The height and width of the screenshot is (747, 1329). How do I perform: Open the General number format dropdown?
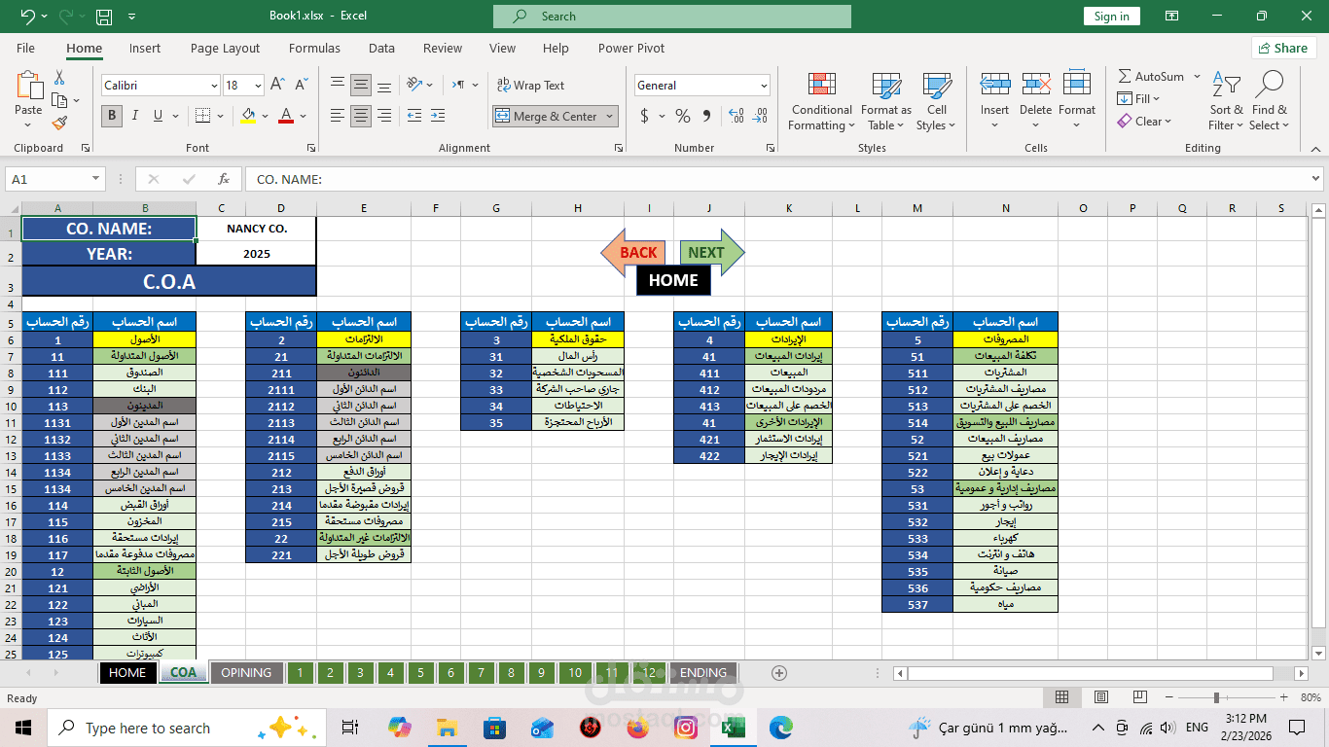764,86
